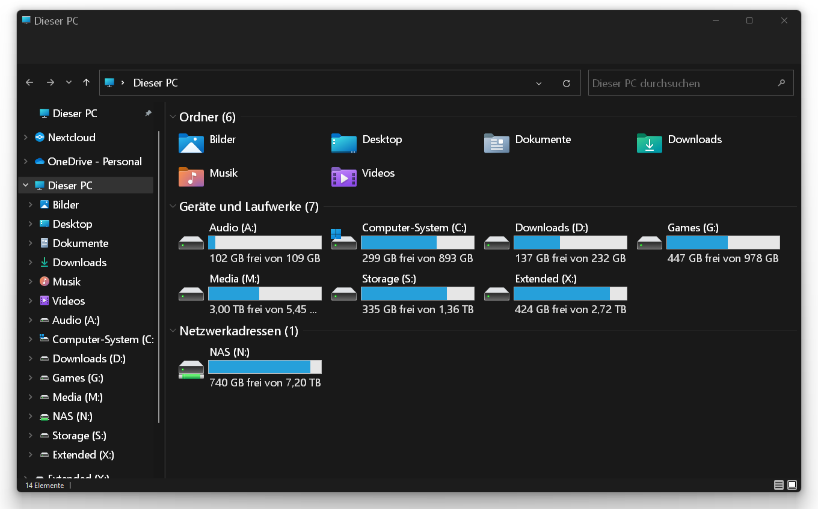Screen dimensions: 818x509
Task: Go up one level with up arrow
Action: [x=87, y=83]
